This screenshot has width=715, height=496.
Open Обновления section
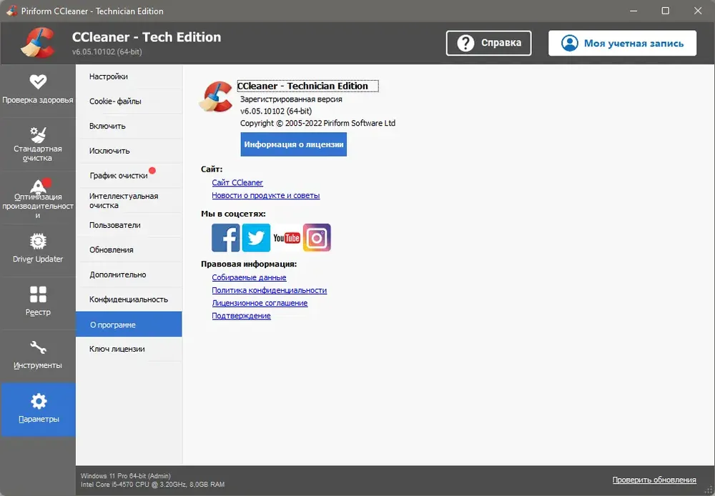[129, 250]
